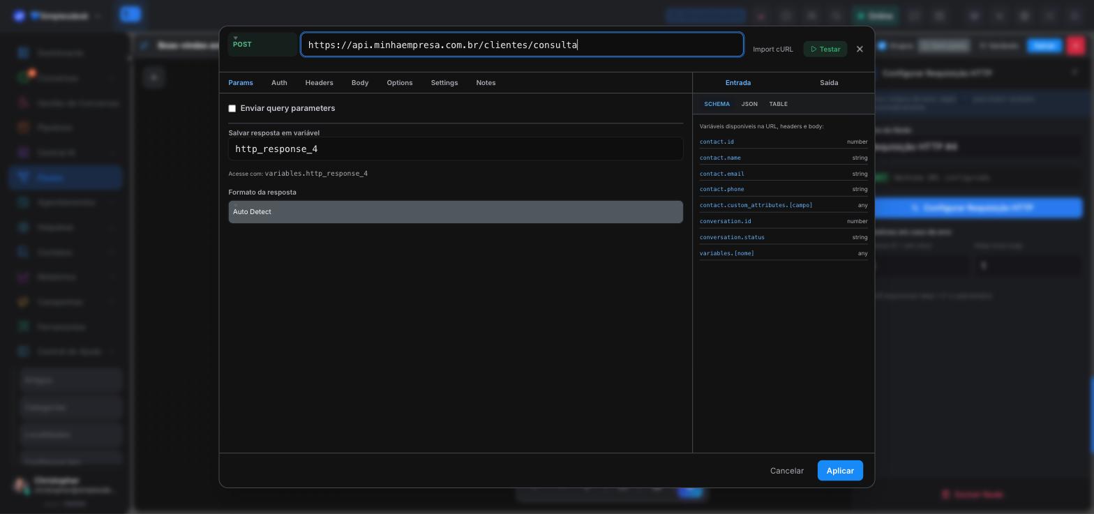This screenshot has width=1094, height=514.
Task: Enable Enviar query parameters checkbox
Action: point(232,109)
